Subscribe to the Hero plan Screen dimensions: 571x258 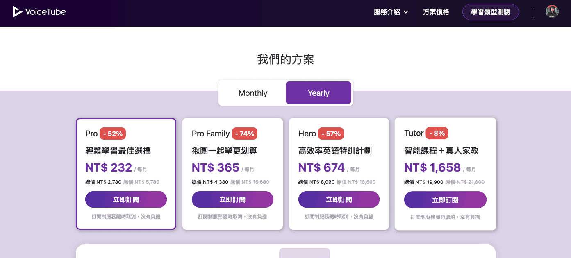(x=339, y=199)
